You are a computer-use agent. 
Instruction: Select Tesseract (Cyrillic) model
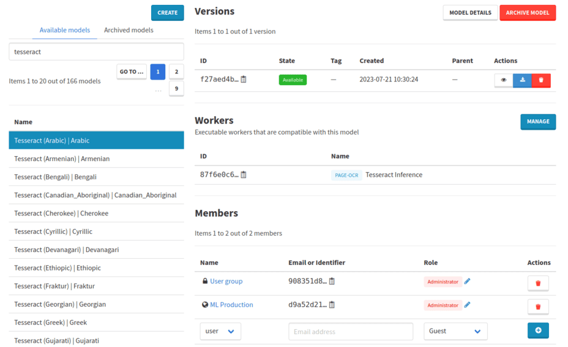coord(96,231)
